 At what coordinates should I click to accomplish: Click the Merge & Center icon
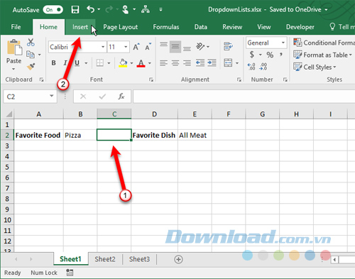point(228,63)
